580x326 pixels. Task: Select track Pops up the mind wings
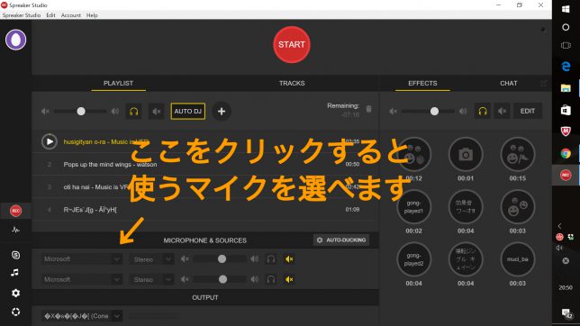click(x=110, y=164)
